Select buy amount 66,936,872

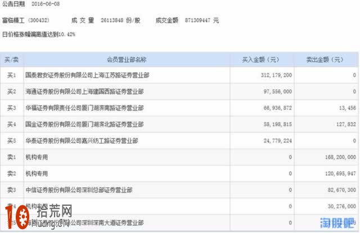[x=278, y=108]
